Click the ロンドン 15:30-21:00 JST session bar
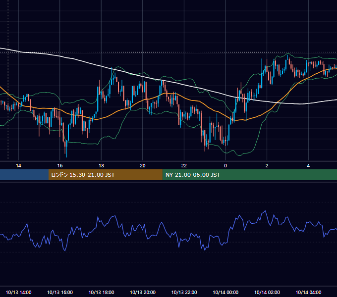Image resolution: width=337 pixels, height=297 pixels. tap(105, 175)
